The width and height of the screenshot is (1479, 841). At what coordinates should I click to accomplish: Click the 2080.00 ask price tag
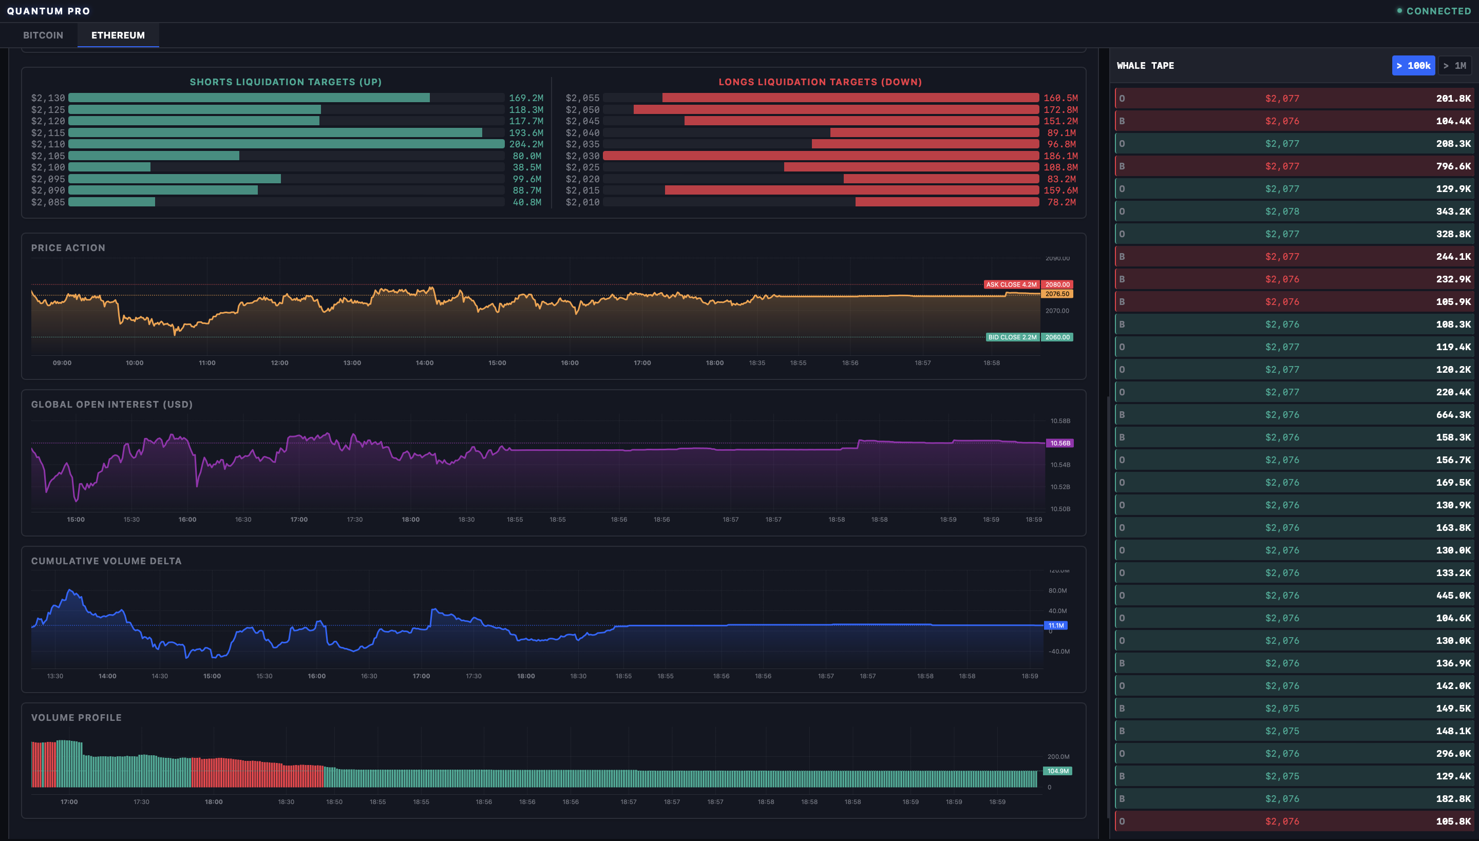pyautogui.click(x=1057, y=285)
